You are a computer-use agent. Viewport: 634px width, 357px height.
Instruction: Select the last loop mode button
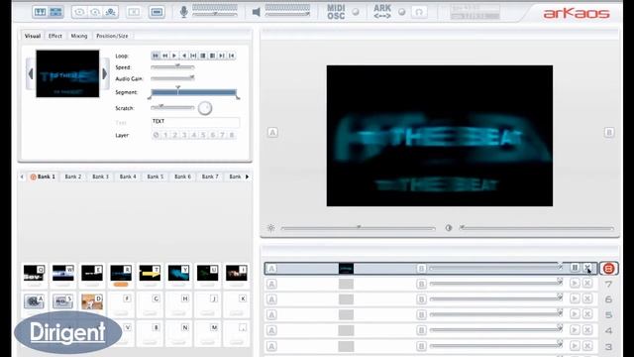[x=231, y=56]
